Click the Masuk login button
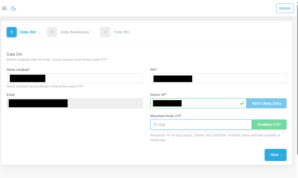The width and height of the screenshot is (298, 178). [x=285, y=8]
